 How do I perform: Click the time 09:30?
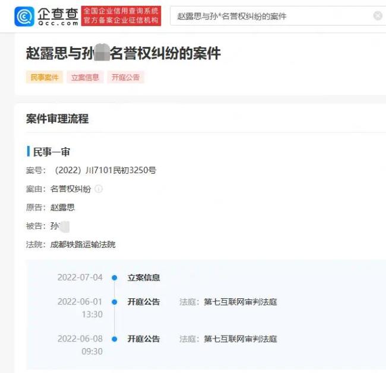pos(92,352)
